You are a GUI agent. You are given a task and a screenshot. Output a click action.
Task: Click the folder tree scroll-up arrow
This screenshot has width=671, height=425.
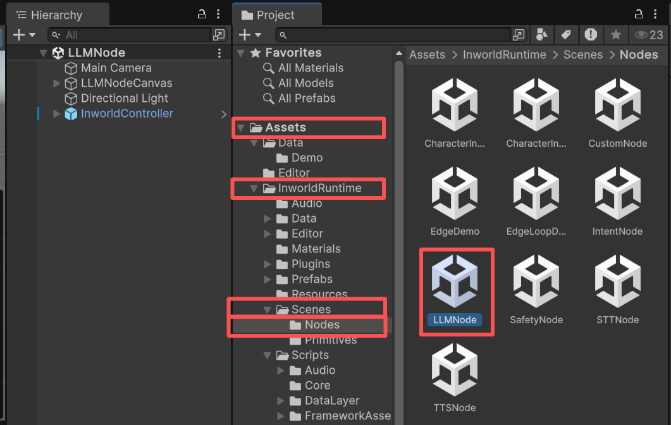click(399, 54)
